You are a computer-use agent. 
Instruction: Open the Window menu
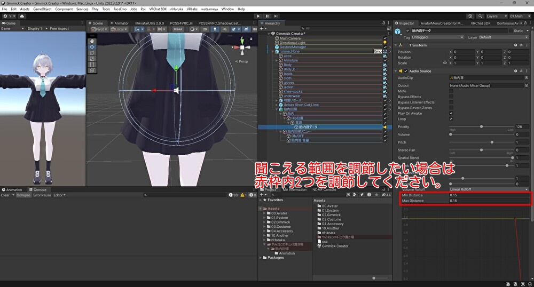[x=227, y=9]
